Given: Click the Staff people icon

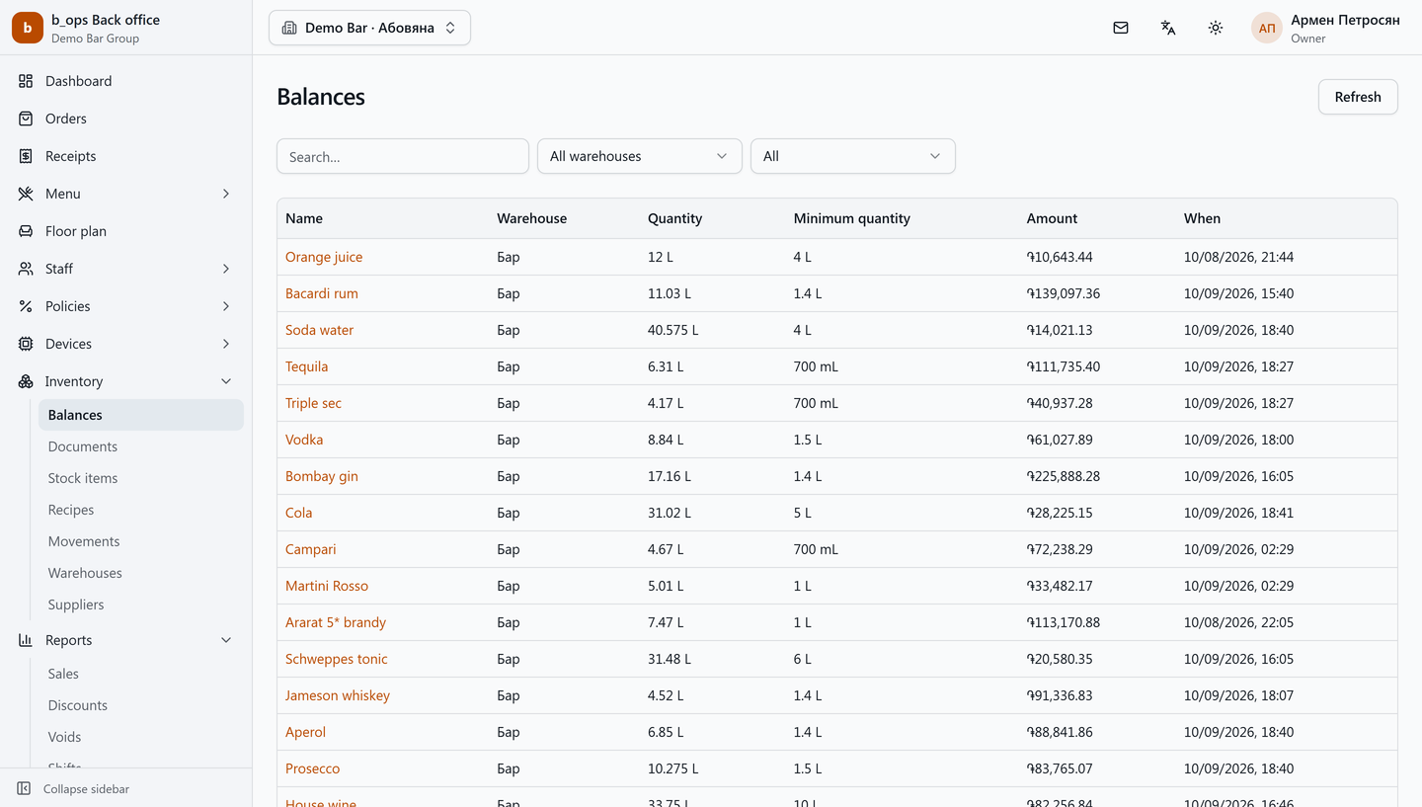Looking at the screenshot, I should point(26,269).
